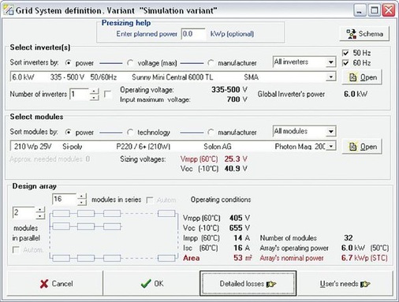This screenshot has width=399, height=302.
Task: Sort modules by technology
Action: click(x=130, y=132)
